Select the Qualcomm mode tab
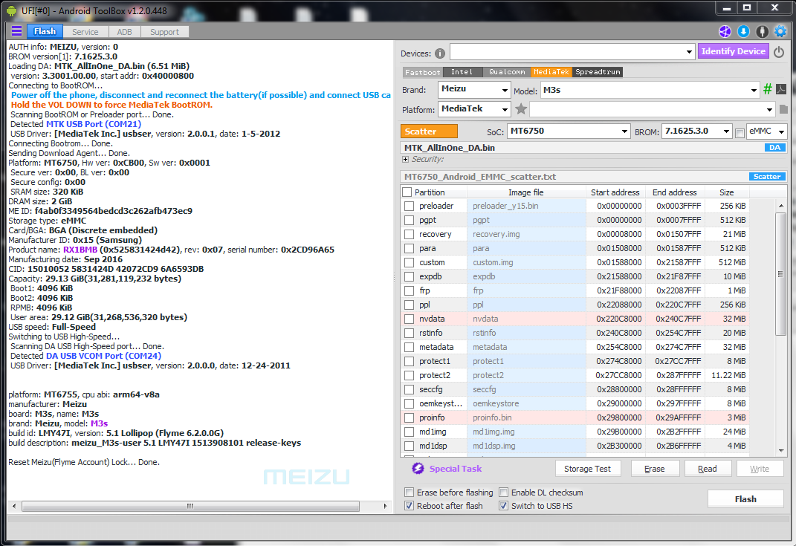The width and height of the screenshot is (796, 546). point(507,72)
